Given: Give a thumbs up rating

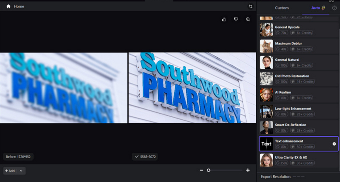Looking at the screenshot, I should pos(224,19).
